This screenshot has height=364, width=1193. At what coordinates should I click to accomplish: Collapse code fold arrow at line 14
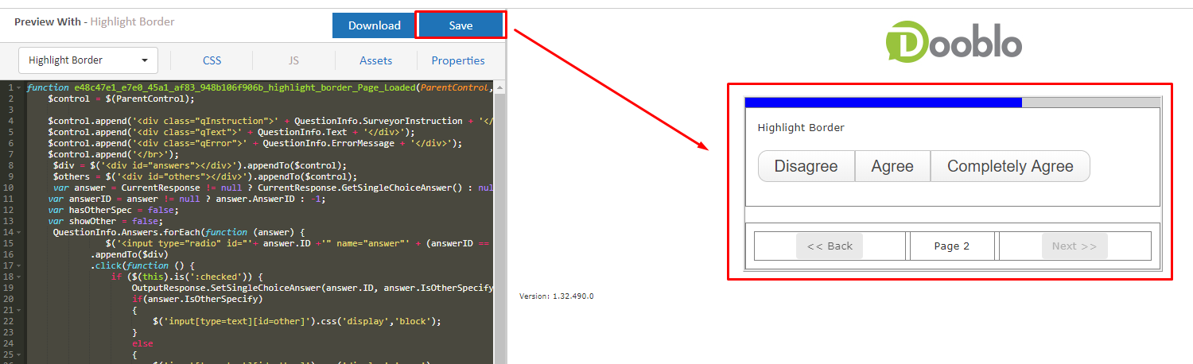(x=21, y=232)
